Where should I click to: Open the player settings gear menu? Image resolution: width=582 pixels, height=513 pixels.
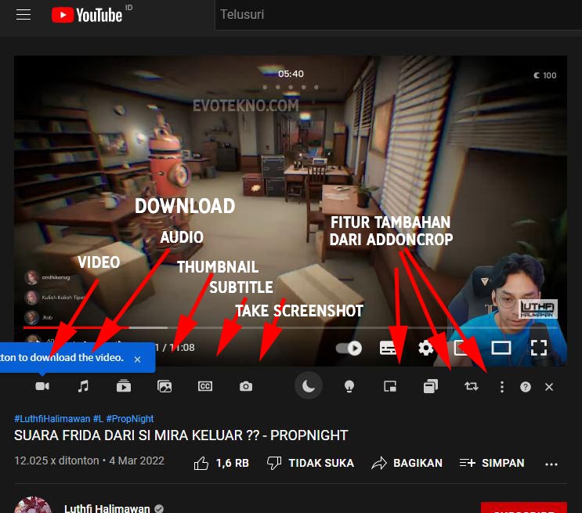pos(425,348)
